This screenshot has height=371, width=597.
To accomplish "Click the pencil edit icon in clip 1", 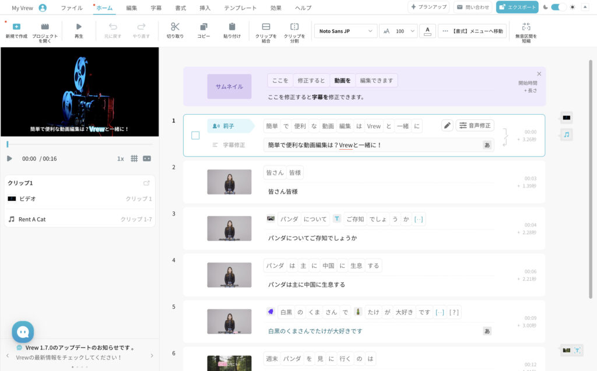I will (447, 126).
